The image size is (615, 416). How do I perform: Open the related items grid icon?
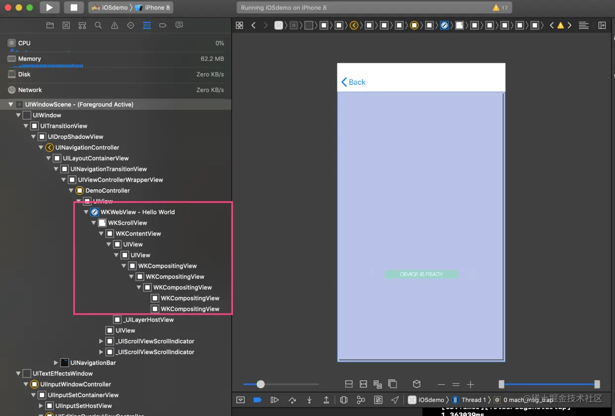pyautogui.click(x=240, y=25)
